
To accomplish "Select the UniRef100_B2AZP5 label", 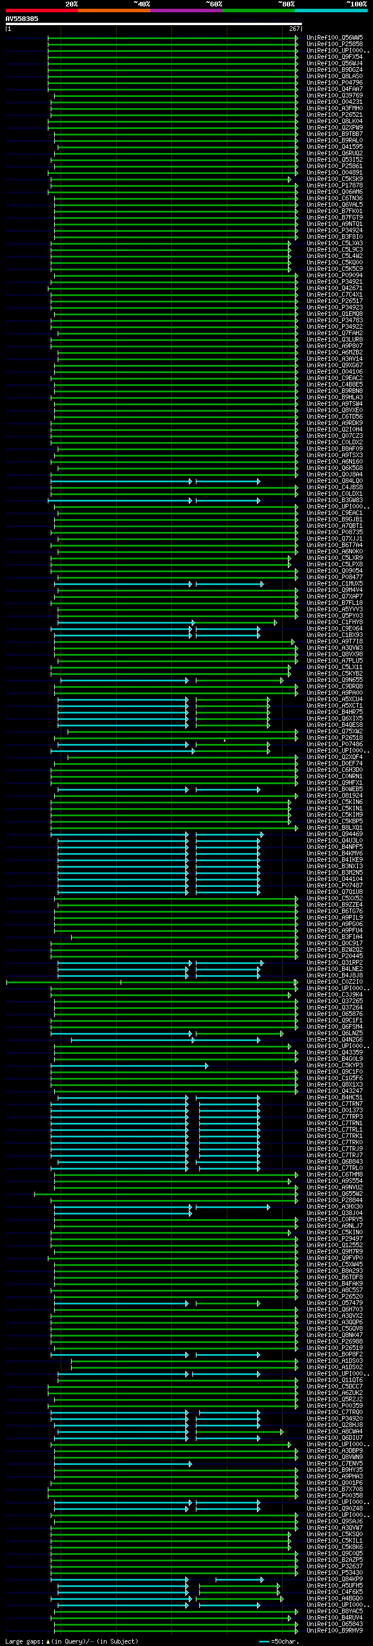I will point(335,1560).
